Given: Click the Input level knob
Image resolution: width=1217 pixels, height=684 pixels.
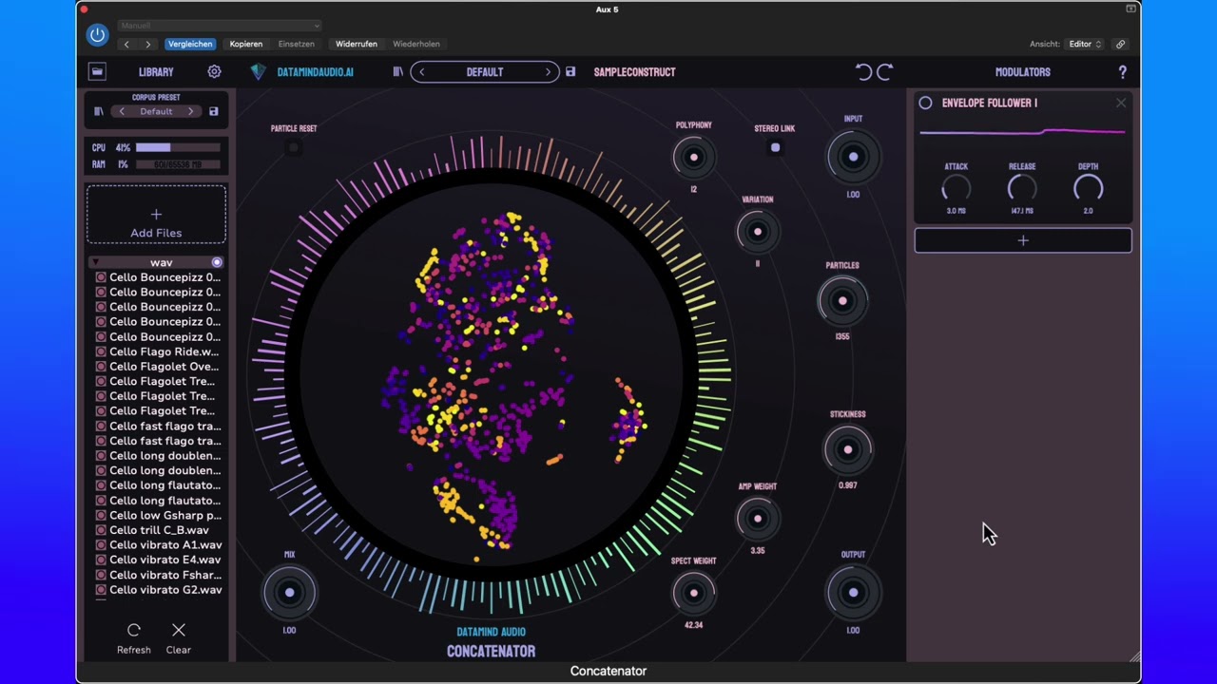Looking at the screenshot, I should point(853,157).
